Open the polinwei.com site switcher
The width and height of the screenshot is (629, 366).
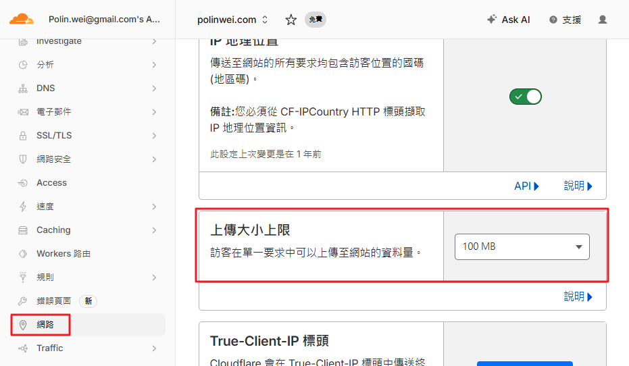click(x=232, y=20)
